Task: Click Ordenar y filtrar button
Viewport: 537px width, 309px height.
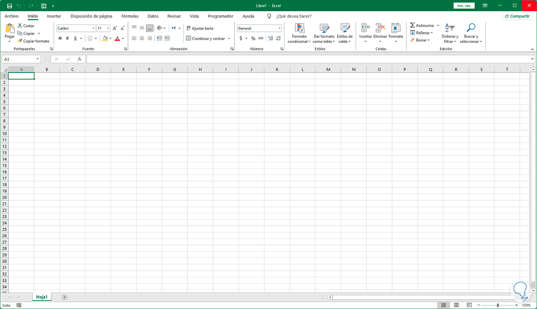Action: point(450,33)
